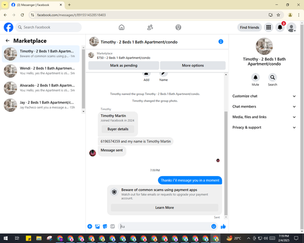Open the Jay conversation in the list
The height and width of the screenshot is (243, 304).
41,105
